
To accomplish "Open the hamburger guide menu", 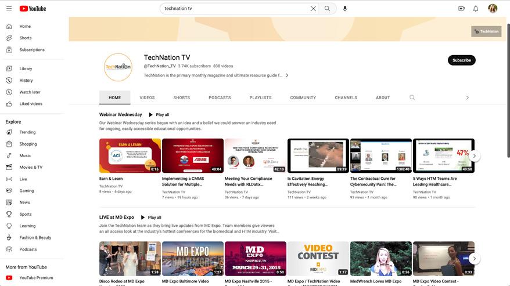I will pyautogui.click(x=9, y=9).
